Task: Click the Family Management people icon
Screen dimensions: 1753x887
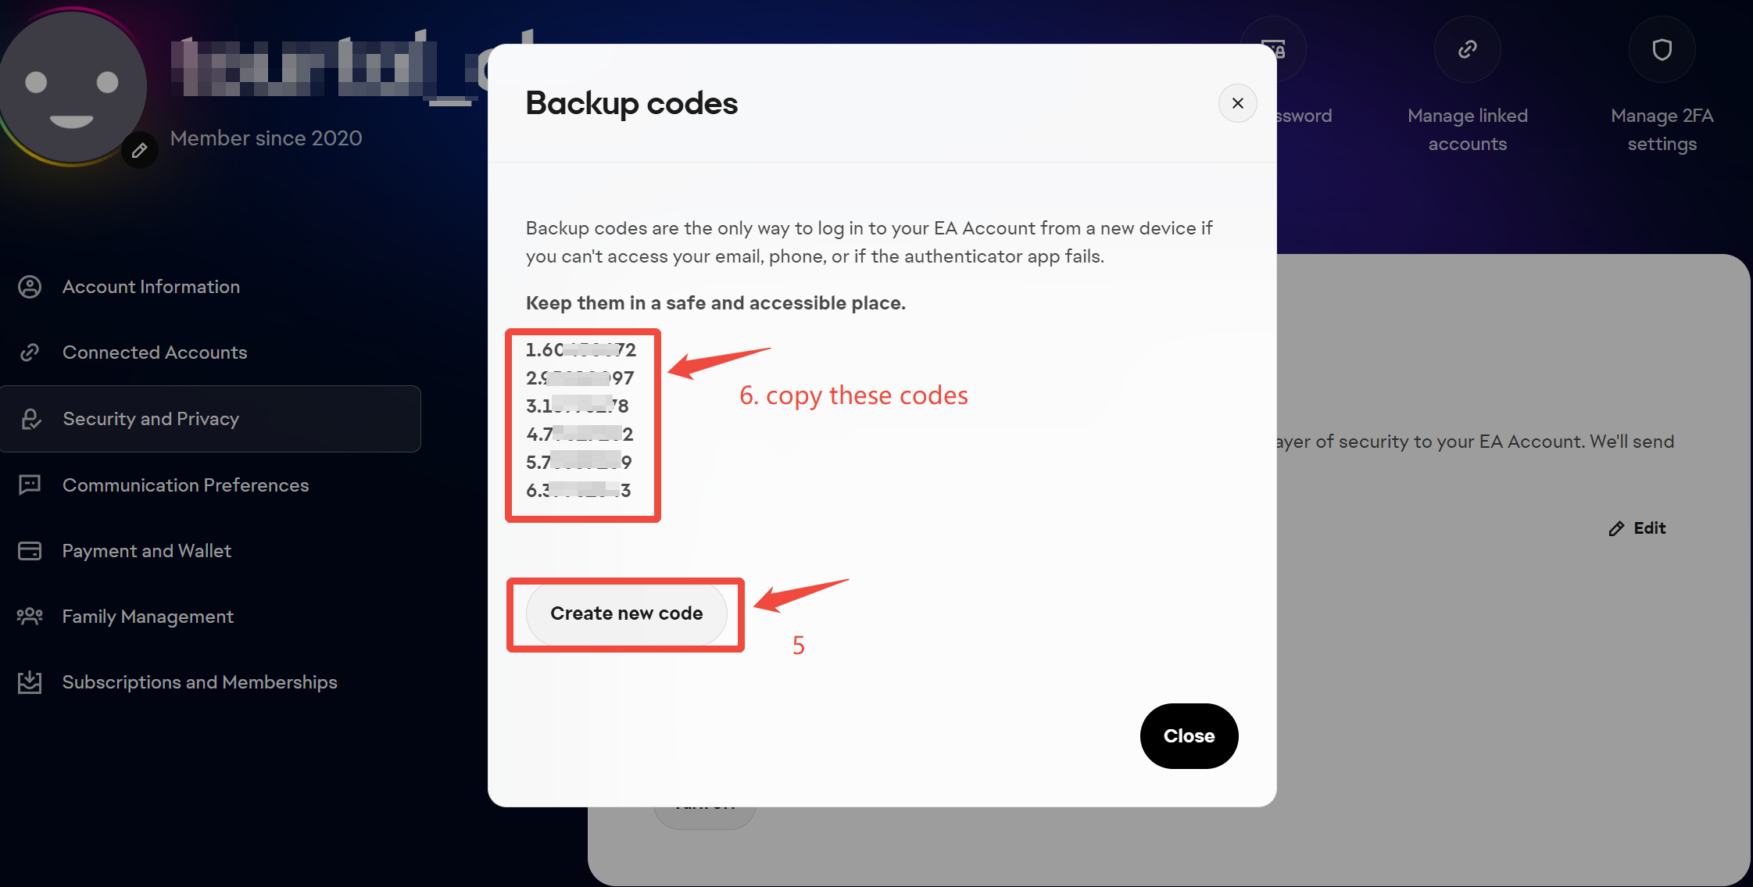Action: pos(30,616)
